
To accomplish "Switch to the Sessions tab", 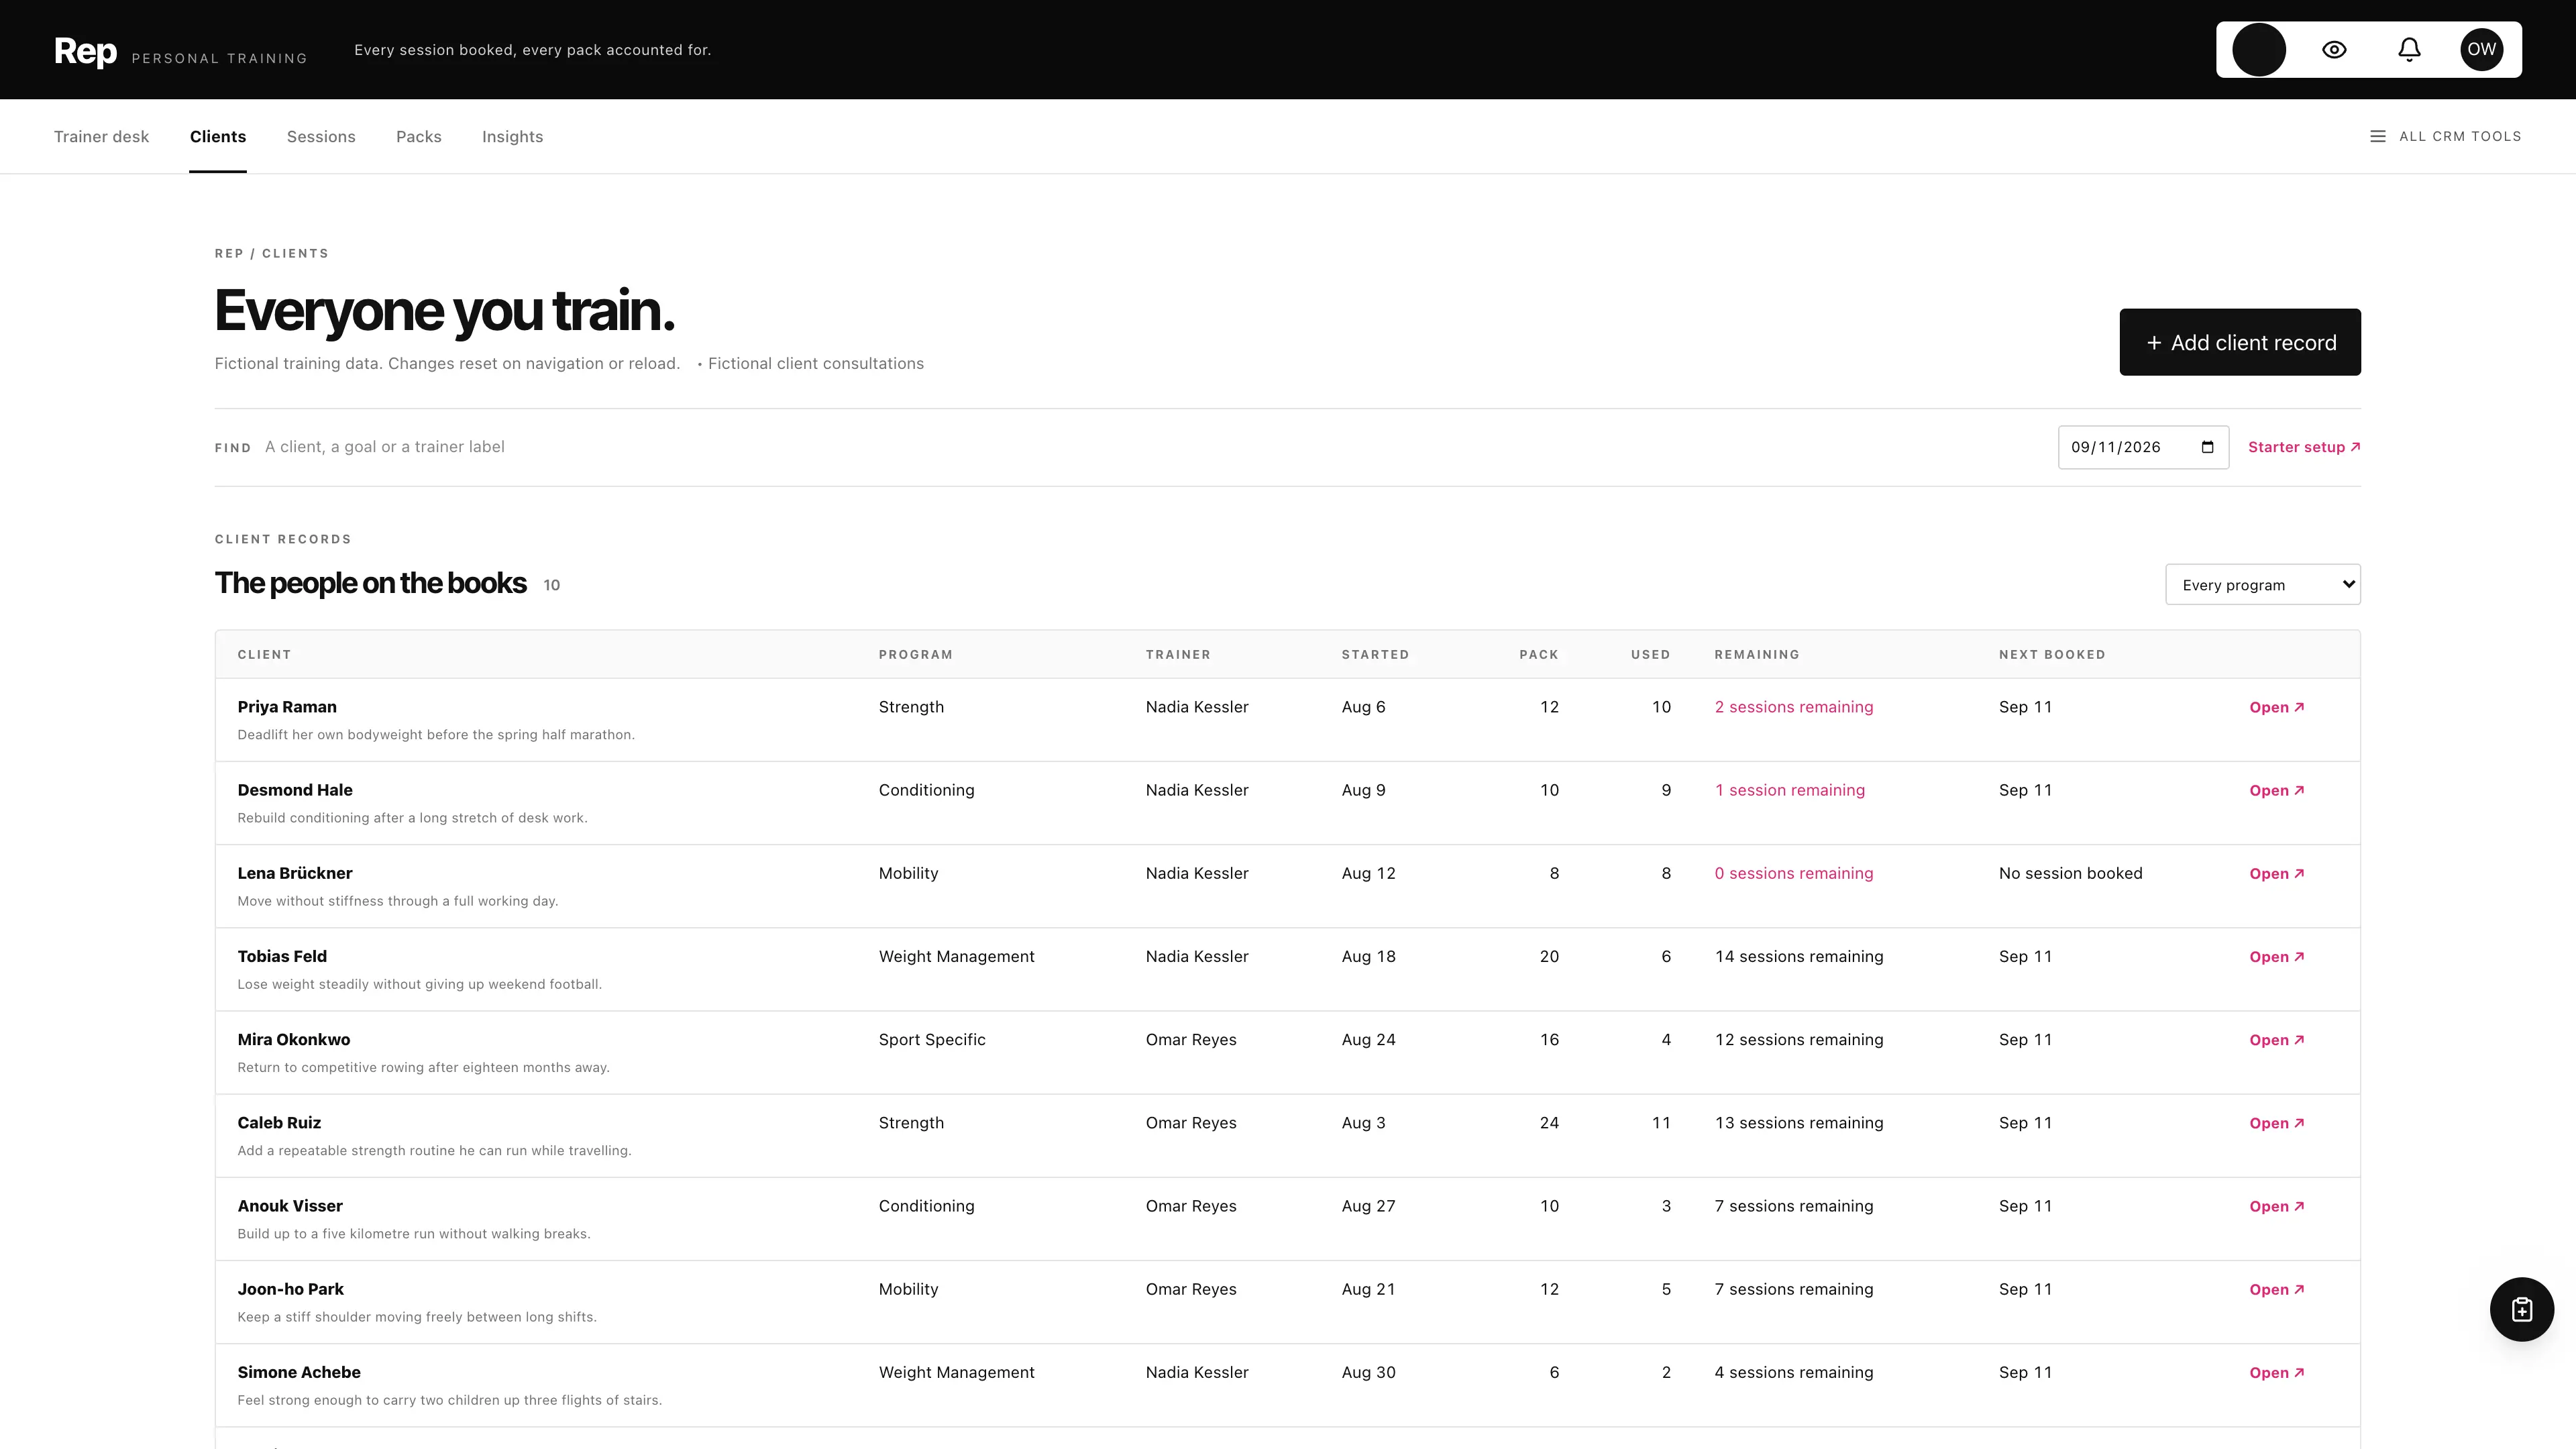I will (x=321, y=136).
